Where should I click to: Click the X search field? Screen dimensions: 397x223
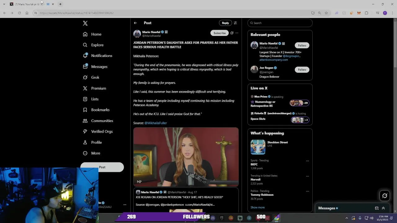pyautogui.click(x=280, y=23)
